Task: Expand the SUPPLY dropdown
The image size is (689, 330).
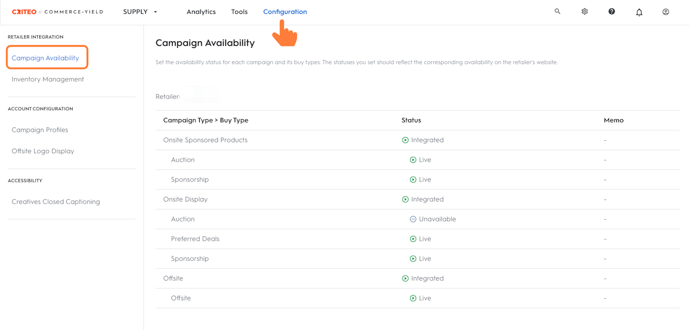Action: click(140, 12)
